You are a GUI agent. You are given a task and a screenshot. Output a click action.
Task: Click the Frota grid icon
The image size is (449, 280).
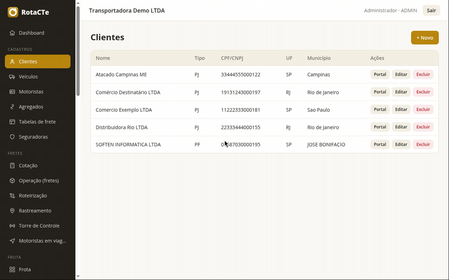(12, 269)
